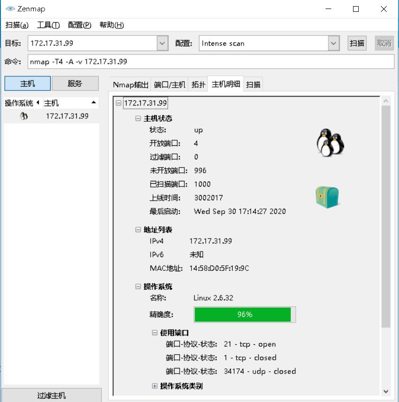Switch to the 服务 view
Screen dimensions: 399x402
(75, 83)
